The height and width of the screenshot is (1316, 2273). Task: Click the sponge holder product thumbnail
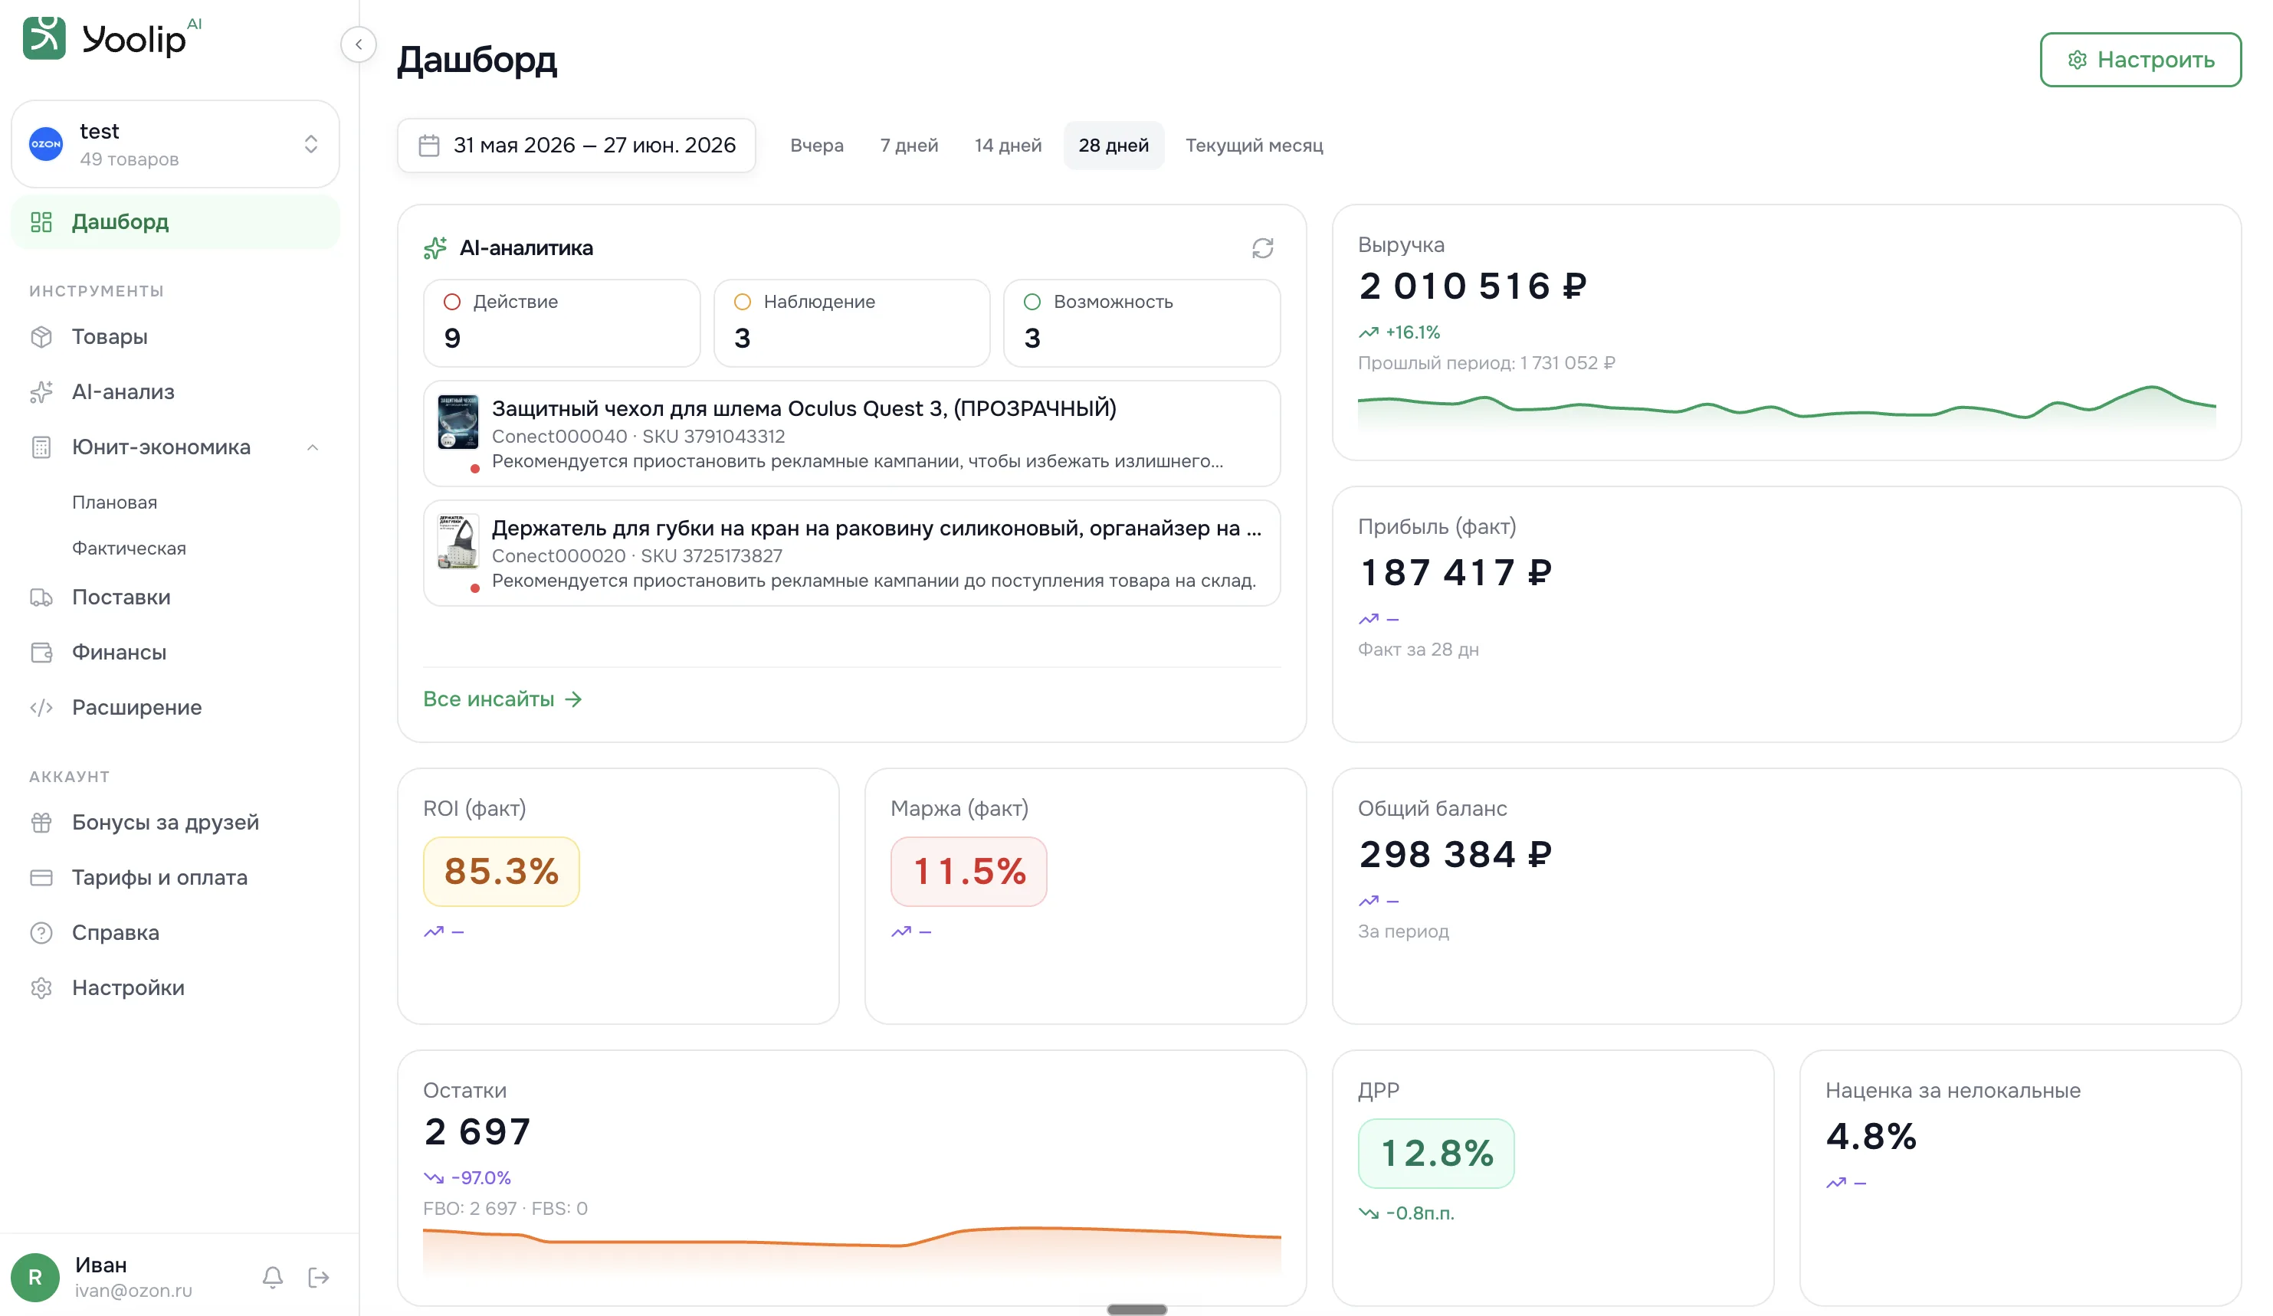[458, 542]
